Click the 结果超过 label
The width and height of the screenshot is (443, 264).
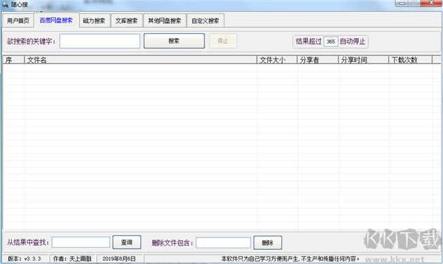pyautogui.click(x=309, y=42)
